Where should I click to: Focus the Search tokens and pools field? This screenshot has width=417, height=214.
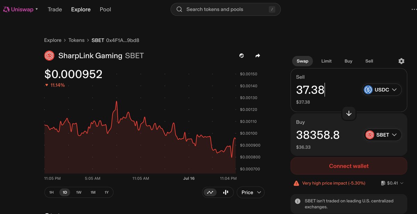point(226,9)
